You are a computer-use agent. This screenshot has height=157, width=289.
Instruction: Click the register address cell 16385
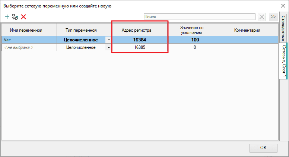coord(139,48)
